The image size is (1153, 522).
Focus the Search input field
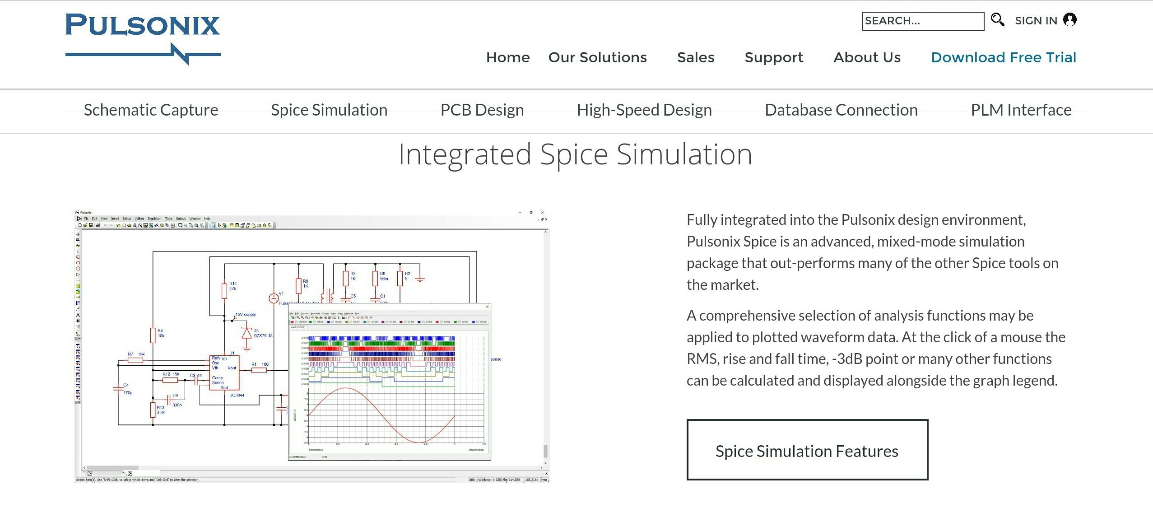point(923,21)
